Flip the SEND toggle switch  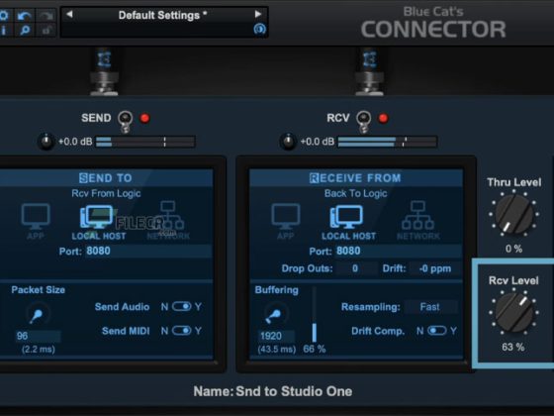tap(125, 121)
